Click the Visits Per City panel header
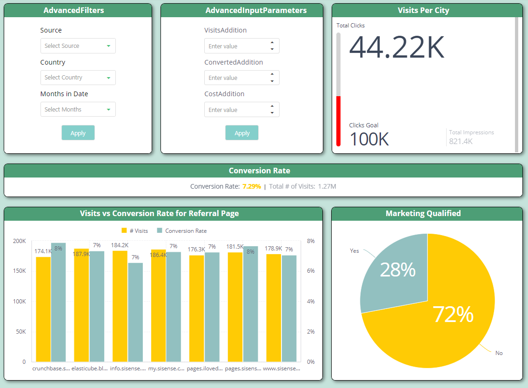This screenshot has width=528, height=388. tap(423, 10)
